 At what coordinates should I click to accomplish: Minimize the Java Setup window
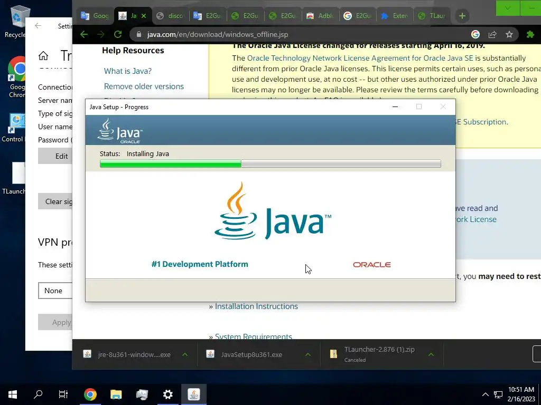pyautogui.click(x=395, y=107)
